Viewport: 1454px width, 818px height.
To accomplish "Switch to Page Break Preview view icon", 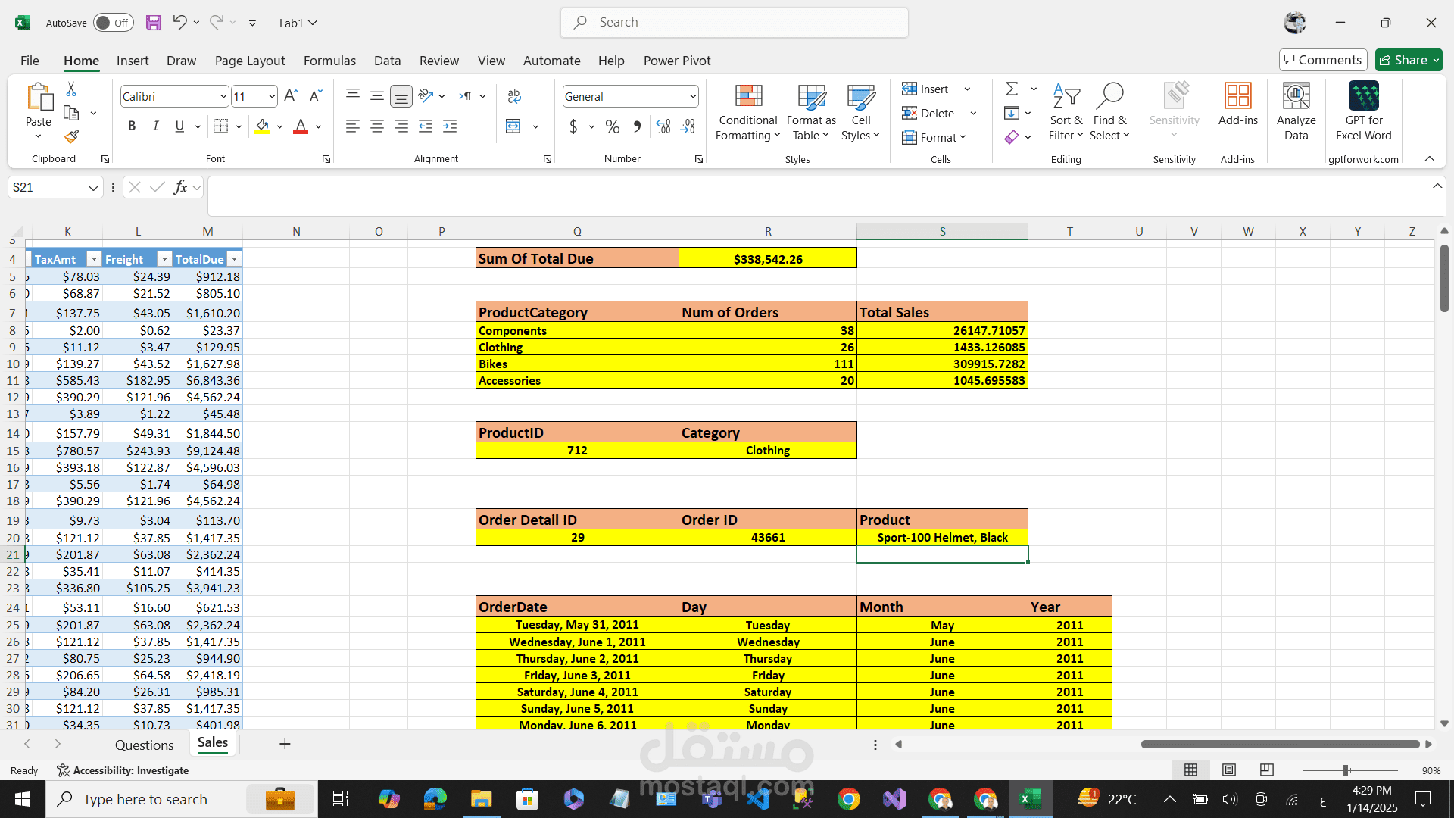I will 1266,770.
